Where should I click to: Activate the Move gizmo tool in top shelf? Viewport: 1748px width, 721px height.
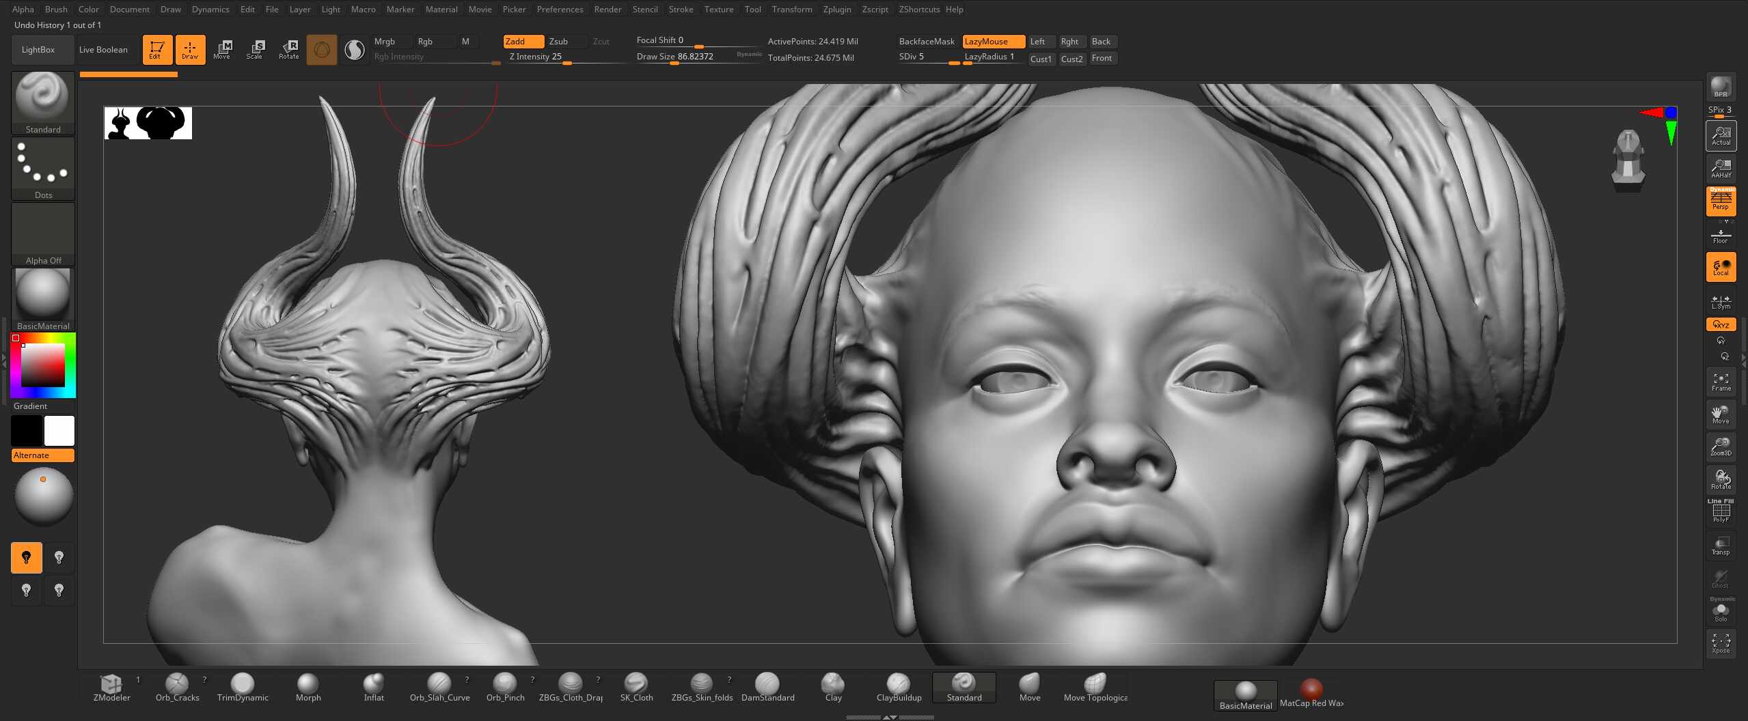coord(222,49)
